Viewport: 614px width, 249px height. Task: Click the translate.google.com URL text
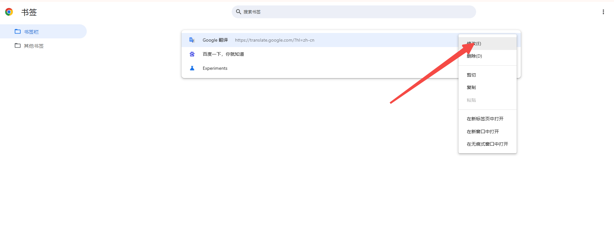(x=275, y=40)
